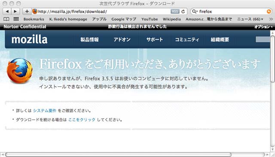The image size is (275, 157).
Task: Add bookmark using the plus button
Action: (x=27, y=12)
